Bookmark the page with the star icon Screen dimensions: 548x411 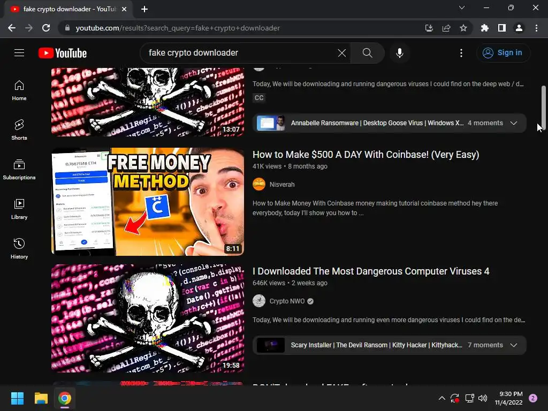point(463,28)
